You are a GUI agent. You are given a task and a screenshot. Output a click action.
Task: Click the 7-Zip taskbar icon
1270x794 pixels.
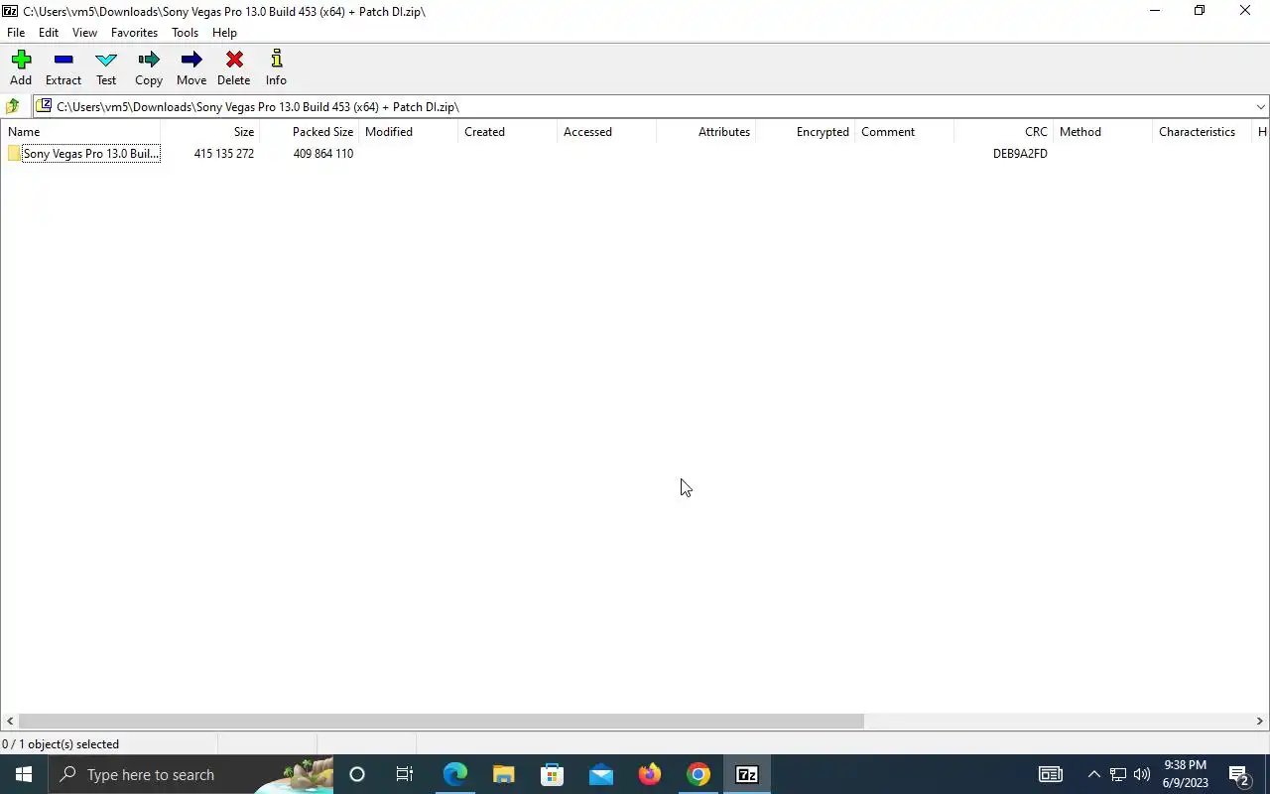[747, 774]
